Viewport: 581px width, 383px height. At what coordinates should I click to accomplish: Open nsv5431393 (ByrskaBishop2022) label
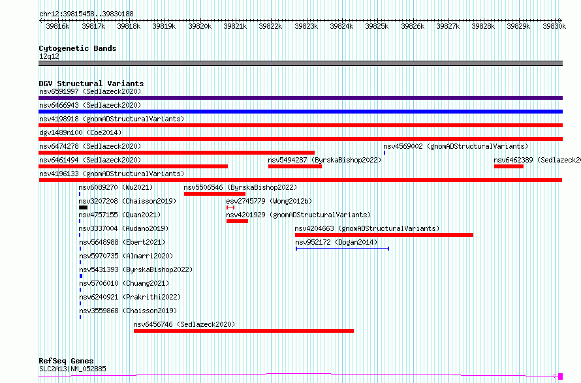136,269
